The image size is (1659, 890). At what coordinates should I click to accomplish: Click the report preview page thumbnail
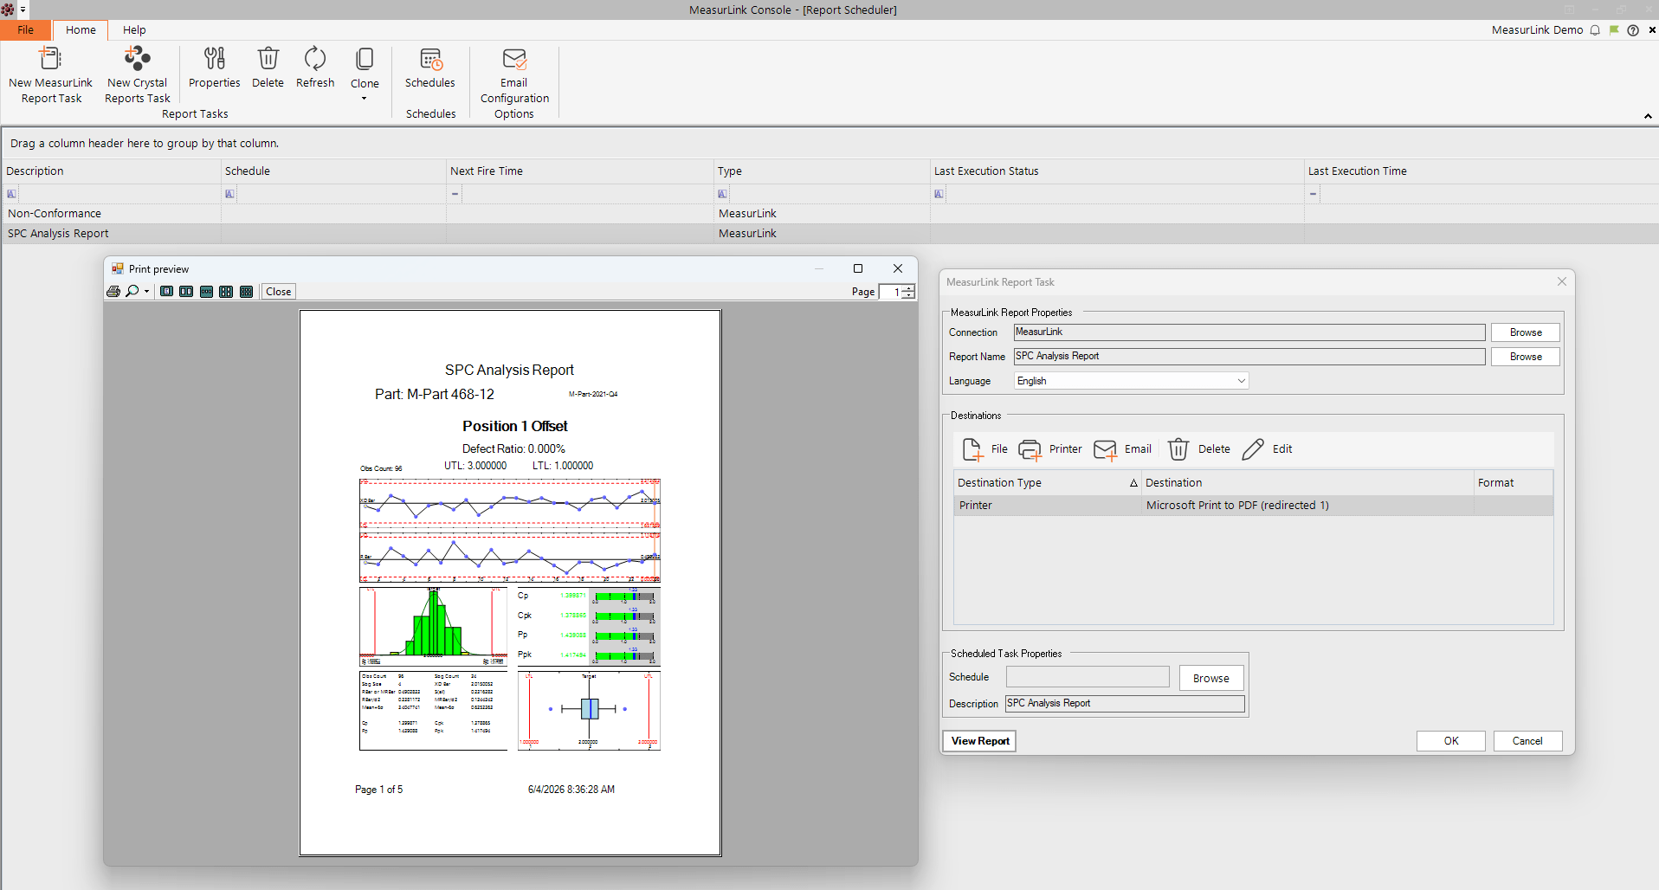click(510, 583)
